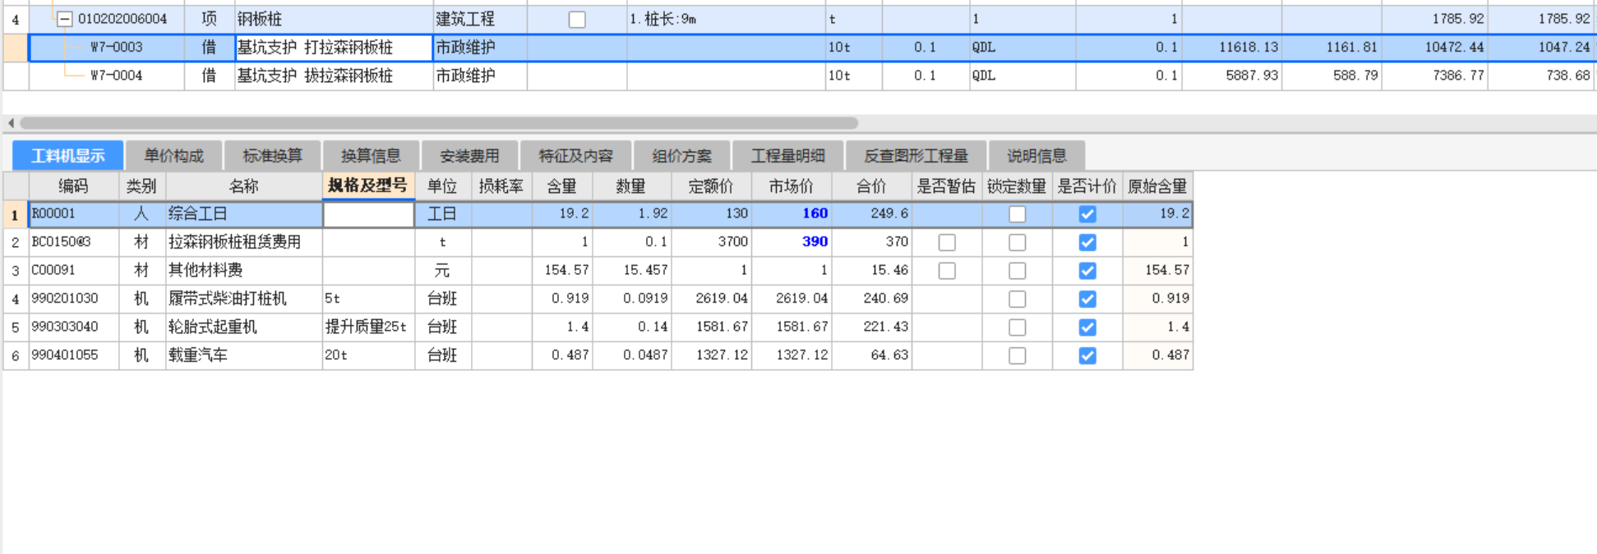
Task: Click the 市政维护 cell in row W7-0004
Action: point(480,76)
